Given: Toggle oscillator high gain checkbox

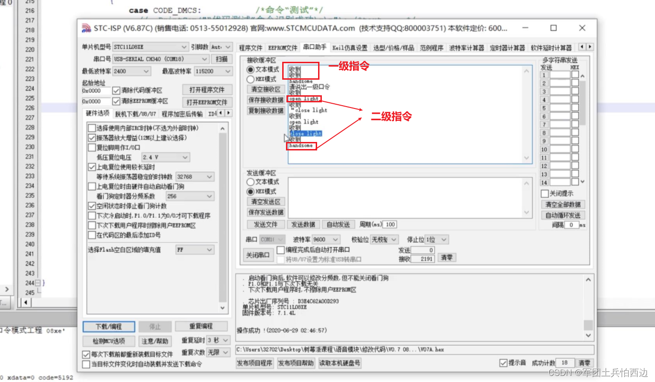Looking at the screenshot, I should 92,138.
